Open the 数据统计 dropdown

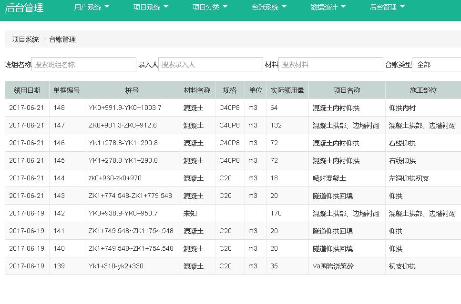(x=328, y=7)
